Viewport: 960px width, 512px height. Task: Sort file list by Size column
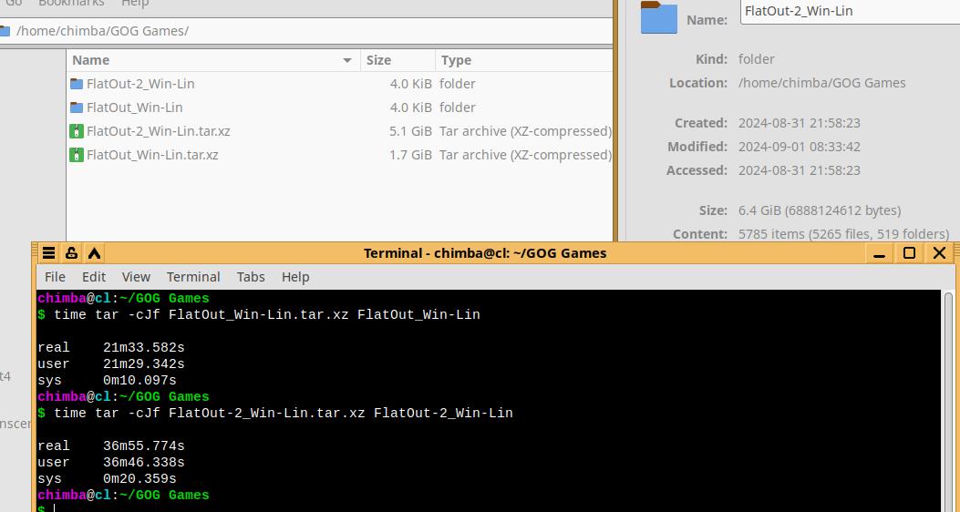coord(398,60)
